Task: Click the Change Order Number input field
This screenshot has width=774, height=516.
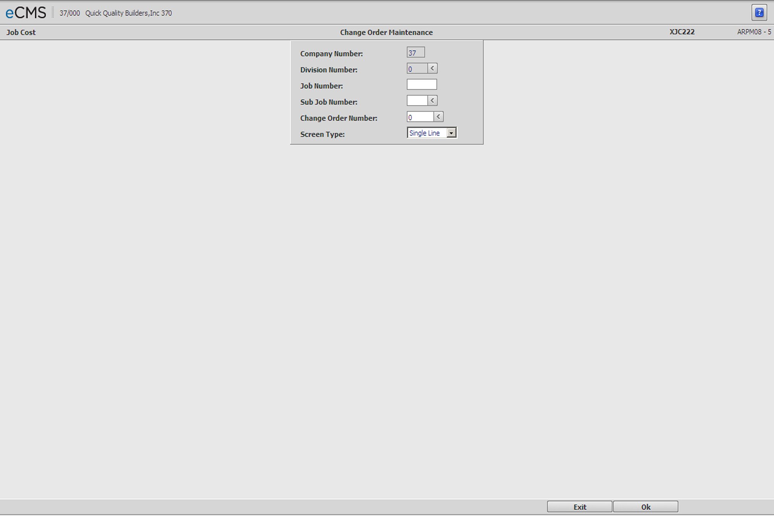Action: [x=420, y=117]
